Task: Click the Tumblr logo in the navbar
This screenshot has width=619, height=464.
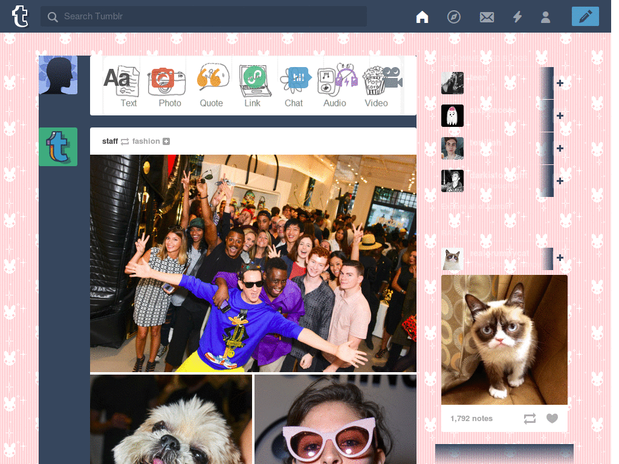Action: 20,16
